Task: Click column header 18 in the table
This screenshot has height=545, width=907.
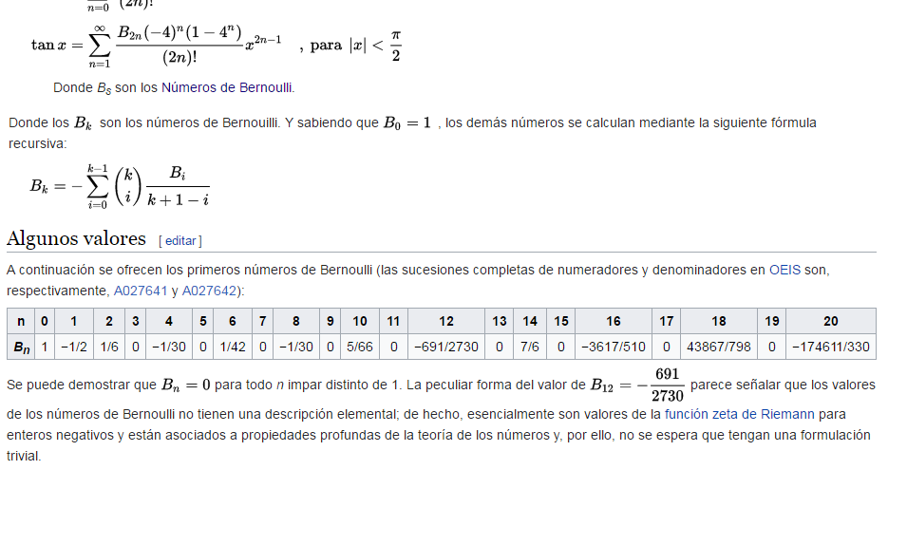Action: click(718, 321)
